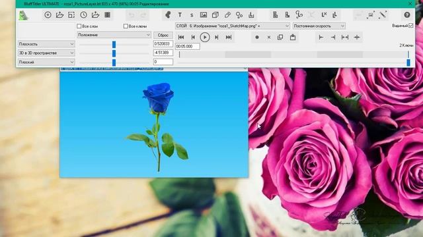The width and height of the screenshot is (423, 237).
Task: Add a model layer with the cube icon
Action: coord(215,14)
